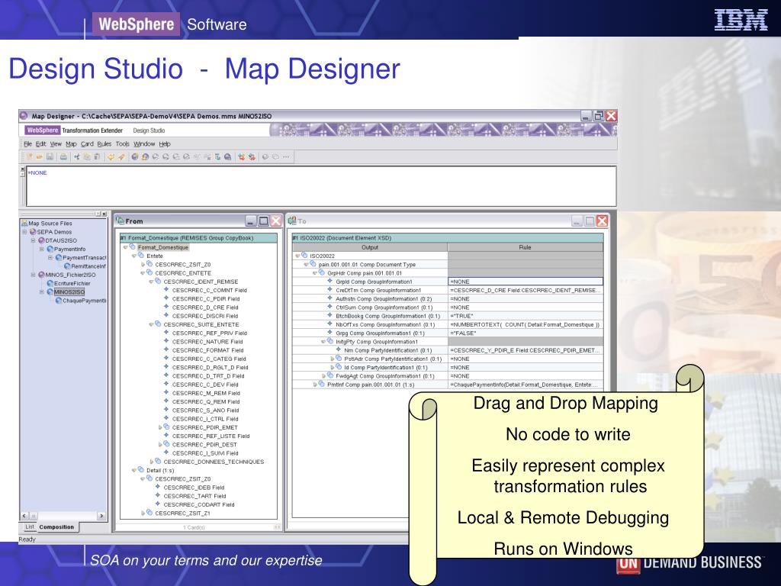Select CESCRREC_NATURE Field row

tap(207, 342)
